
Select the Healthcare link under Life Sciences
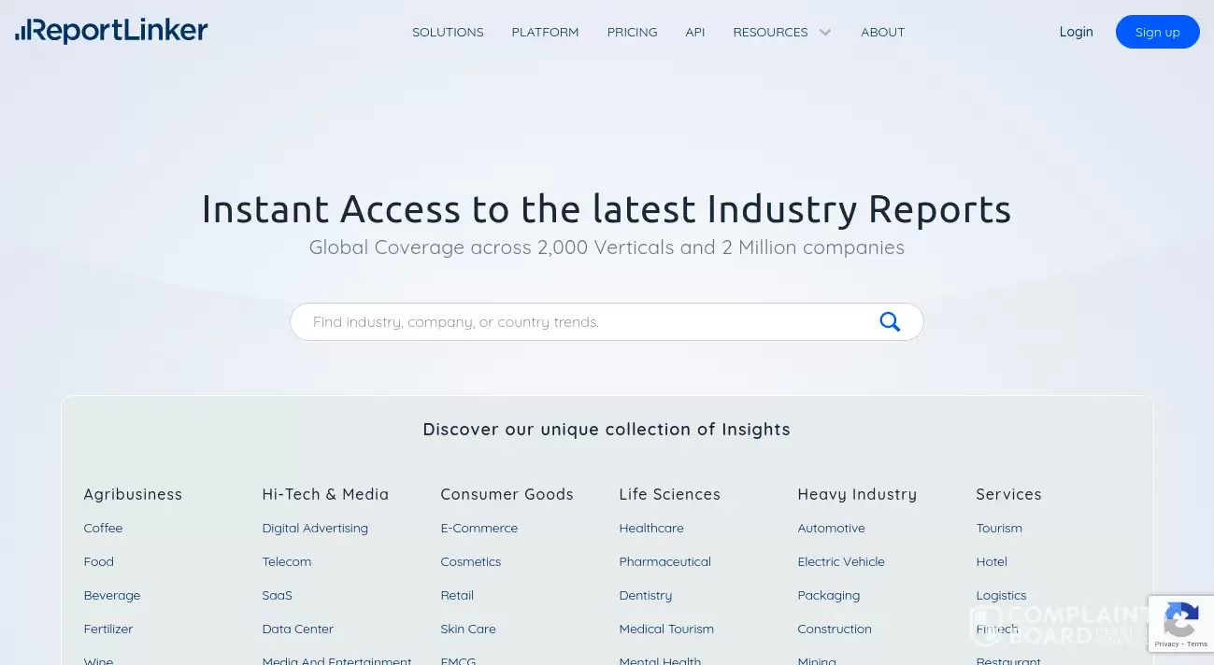pyautogui.click(x=651, y=528)
